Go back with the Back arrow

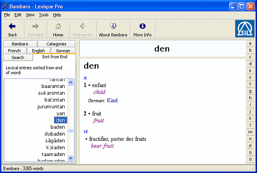[x=12, y=30]
